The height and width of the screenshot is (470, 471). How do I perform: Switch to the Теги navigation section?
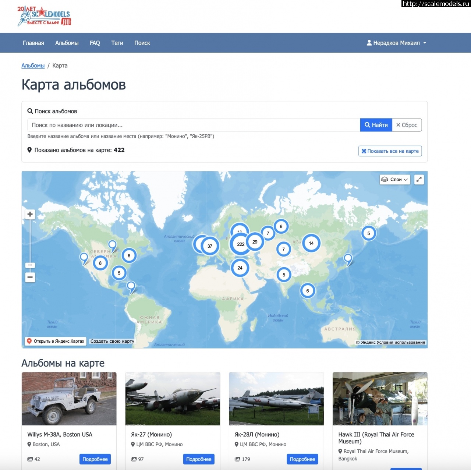coord(117,43)
